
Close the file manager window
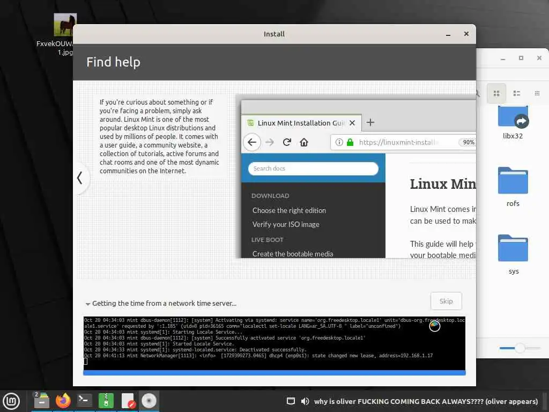tap(539, 58)
